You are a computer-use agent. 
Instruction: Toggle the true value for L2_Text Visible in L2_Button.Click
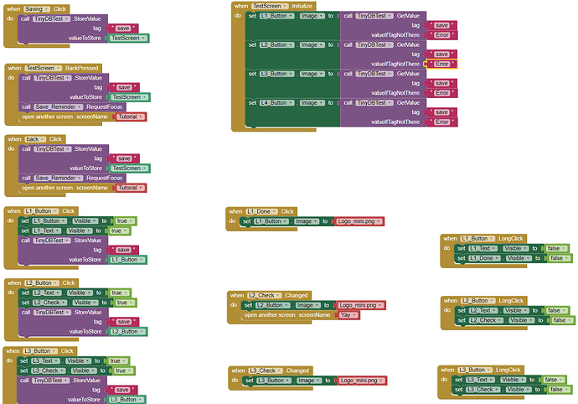121,293
